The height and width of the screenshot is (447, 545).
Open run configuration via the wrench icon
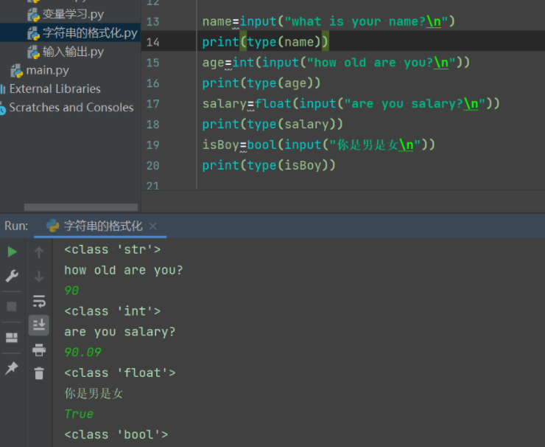tap(12, 276)
